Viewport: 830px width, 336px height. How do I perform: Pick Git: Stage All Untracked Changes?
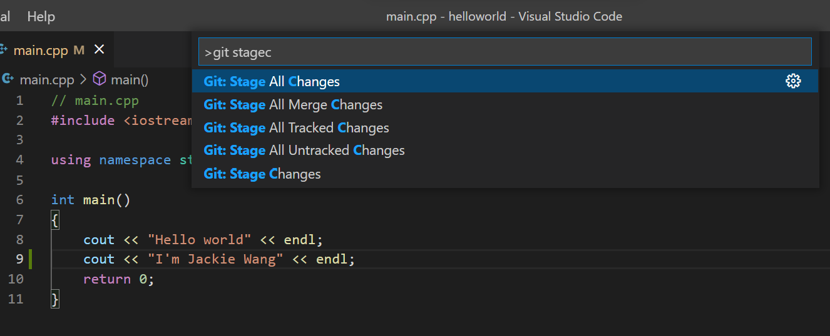coord(304,151)
